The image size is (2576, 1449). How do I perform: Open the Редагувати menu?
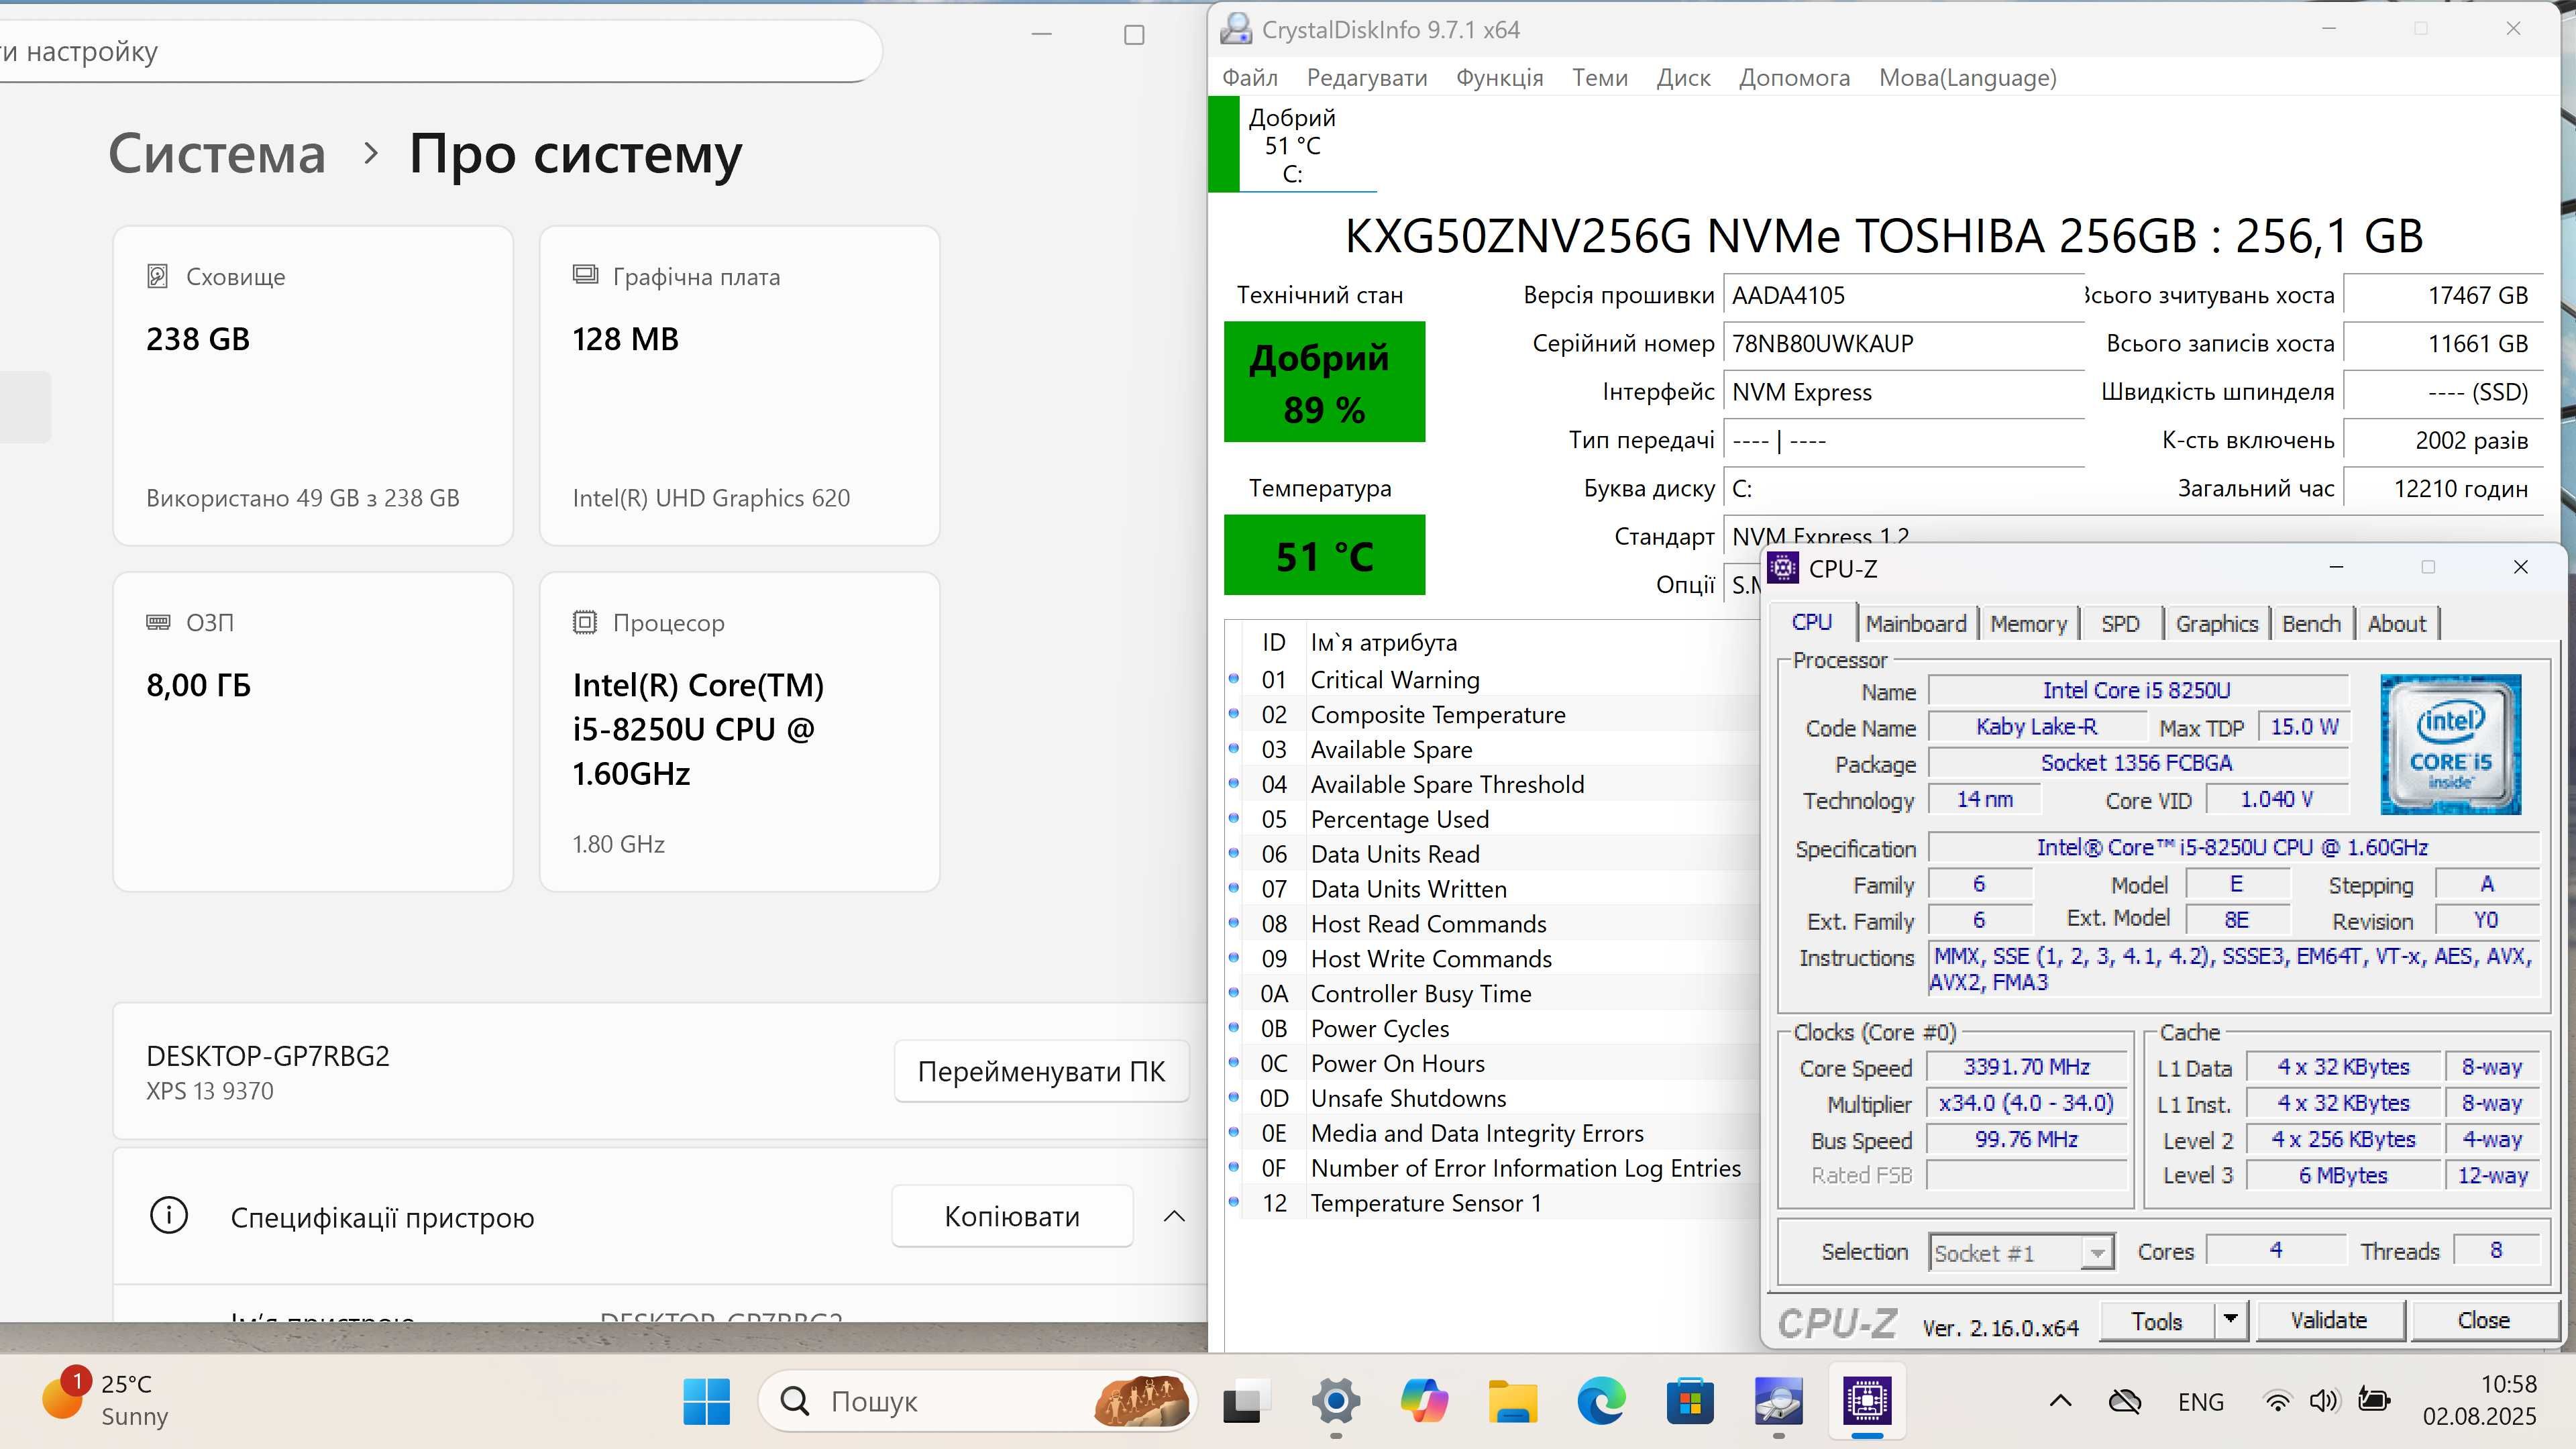(x=1367, y=78)
